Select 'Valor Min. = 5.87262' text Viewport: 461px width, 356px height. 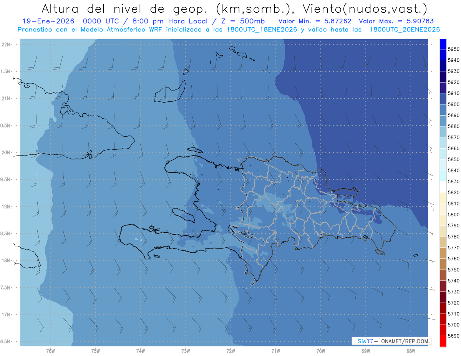(315, 21)
